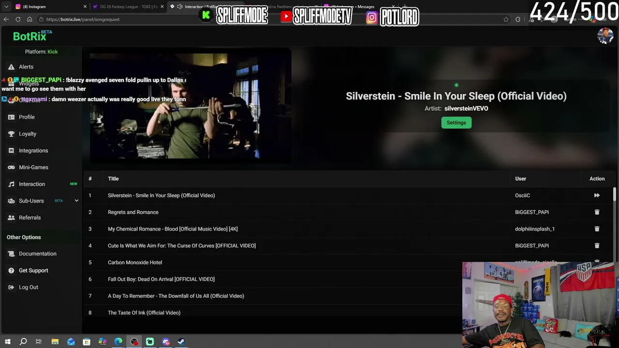Image resolution: width=619 pixels, height=348 pixels.
Task: Delete the Cute Is What We Aim For request
Action: tap(597, 246)
